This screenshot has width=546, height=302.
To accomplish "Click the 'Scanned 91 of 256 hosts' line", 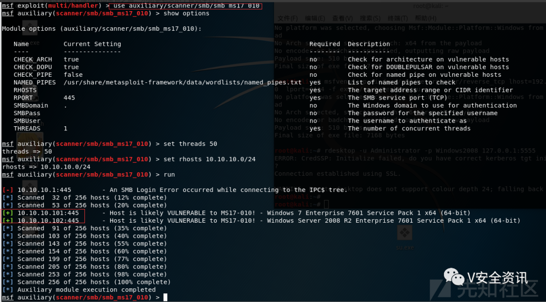I will pyautogui.click(x=84, y=228).
